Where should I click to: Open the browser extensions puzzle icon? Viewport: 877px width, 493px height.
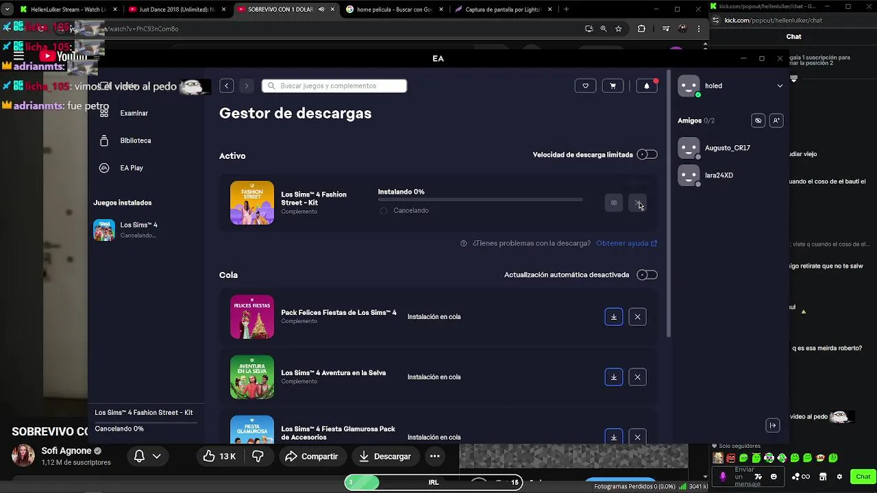click(x=641, y=29)
